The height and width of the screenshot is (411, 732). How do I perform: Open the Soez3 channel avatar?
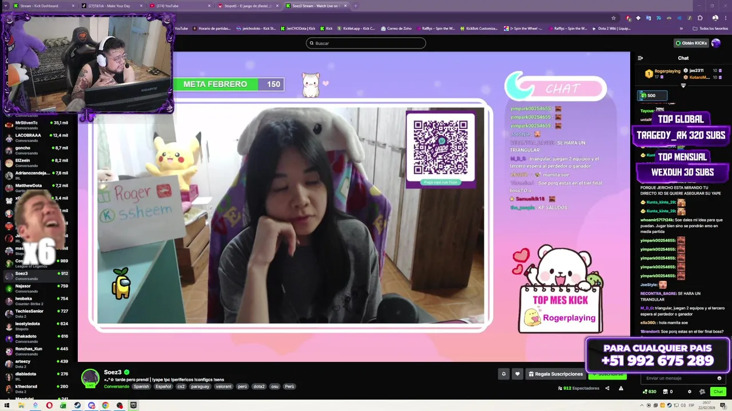click(90, 378)
